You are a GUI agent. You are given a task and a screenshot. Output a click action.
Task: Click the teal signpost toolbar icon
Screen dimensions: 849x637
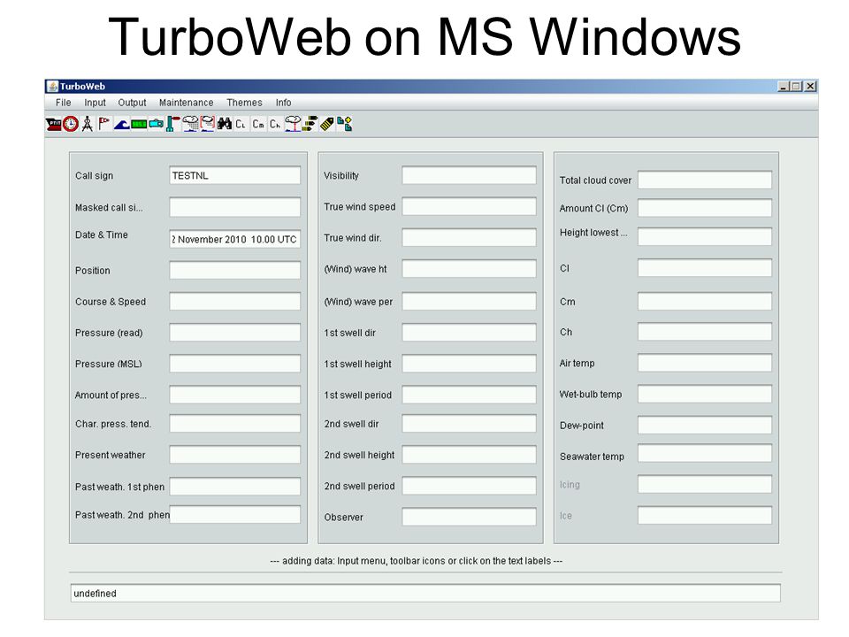pos(172,124)
